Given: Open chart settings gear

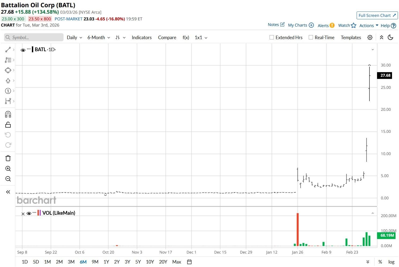Looking at the screenshot, I should point(370,38).
